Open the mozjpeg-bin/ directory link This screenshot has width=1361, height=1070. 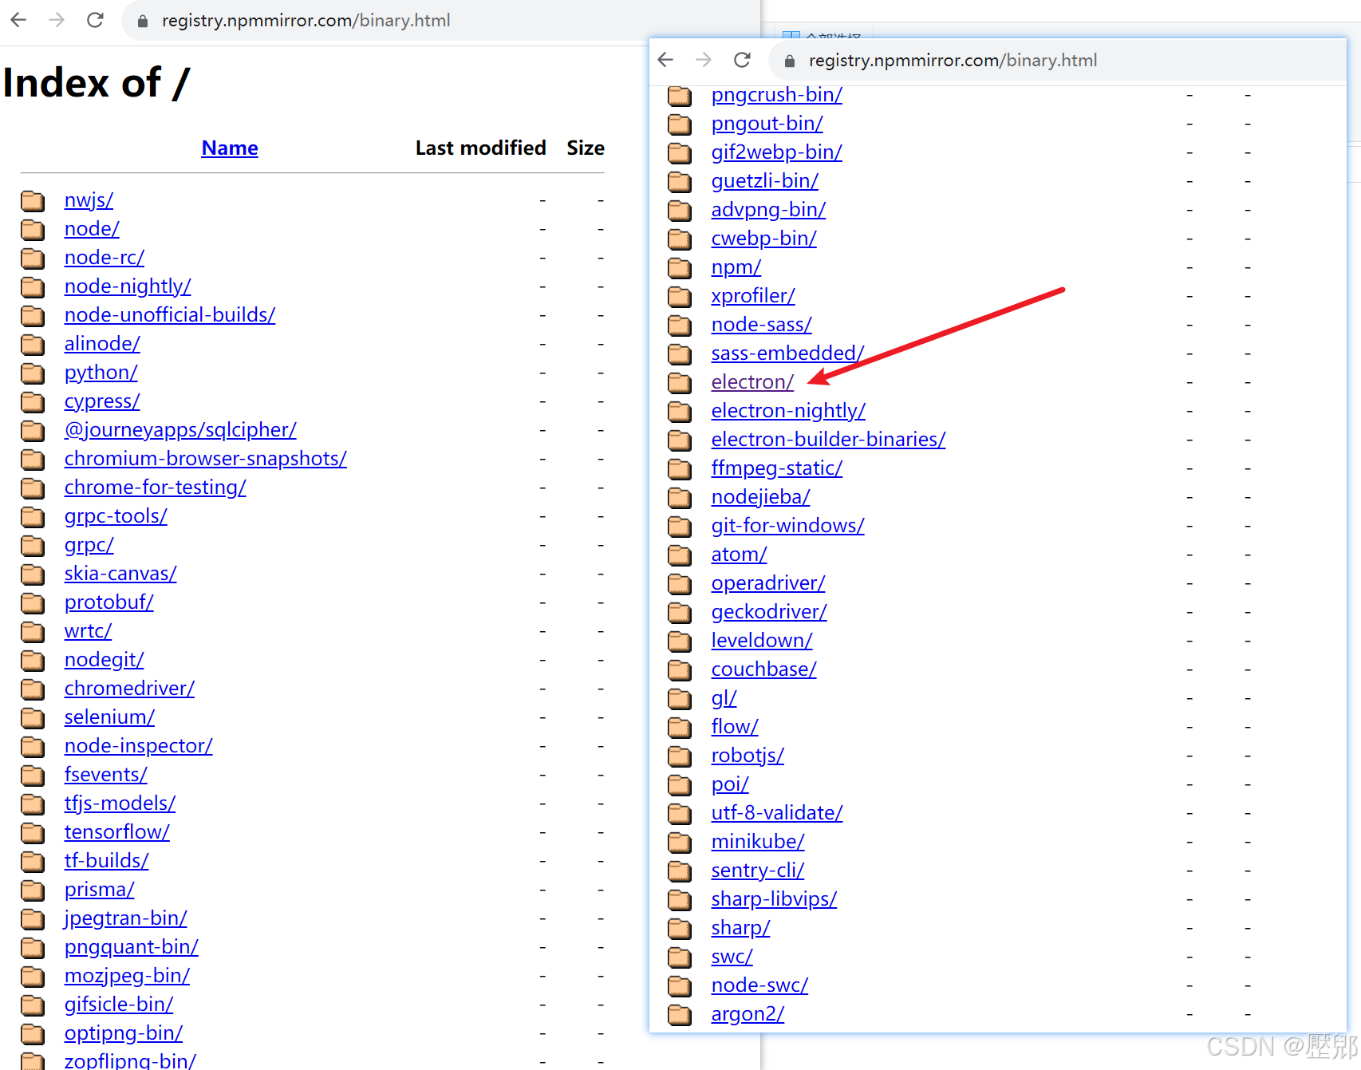pos(128,976)
